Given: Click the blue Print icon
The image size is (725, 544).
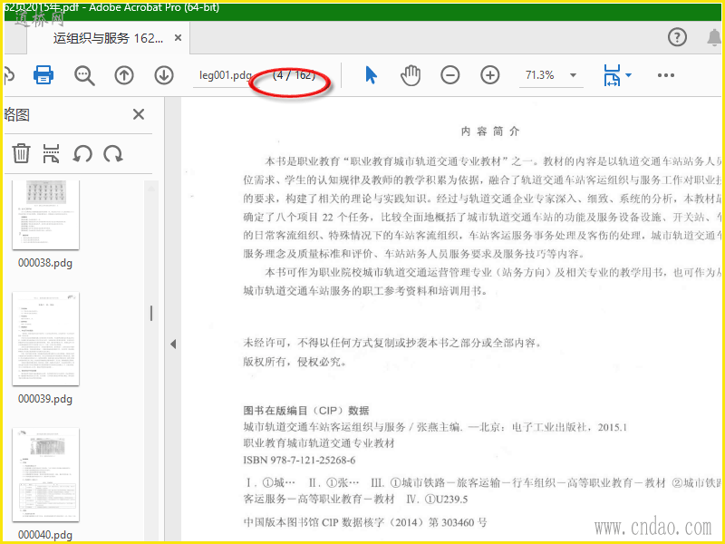Looking at the screenshot, I should point(43,75).
